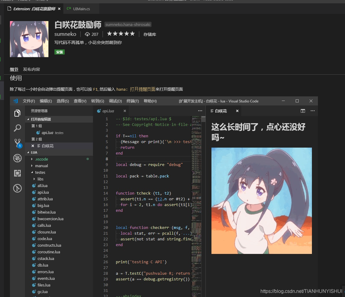Viewport: 345px width, 297px height.
Task: Open more actions beside the api.lua tab
Action: point(200,111)
